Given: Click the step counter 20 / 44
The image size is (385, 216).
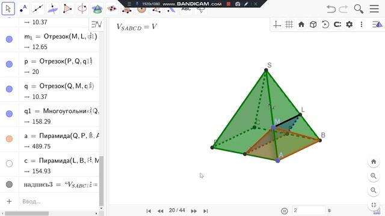Looking at the screenshot, I should 177,211.
